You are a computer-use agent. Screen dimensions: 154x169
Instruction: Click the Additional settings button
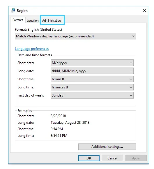click(107, 147)
